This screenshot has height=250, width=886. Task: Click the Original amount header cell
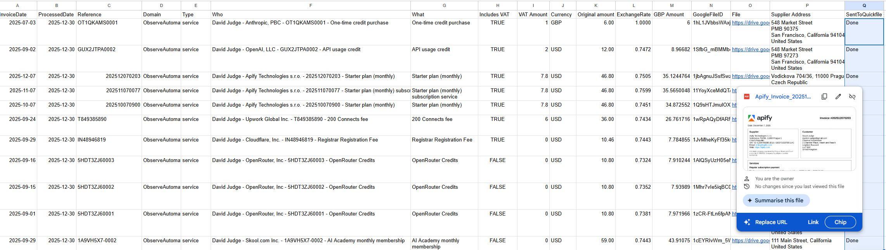(x=596, y=15)
